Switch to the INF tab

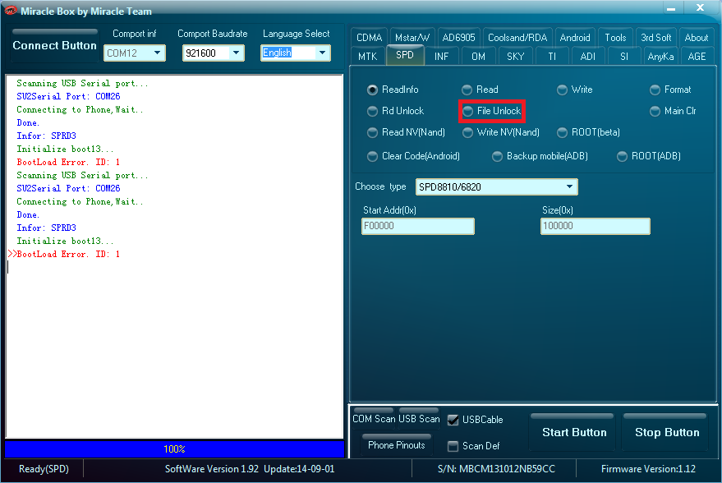coord(441,57)
